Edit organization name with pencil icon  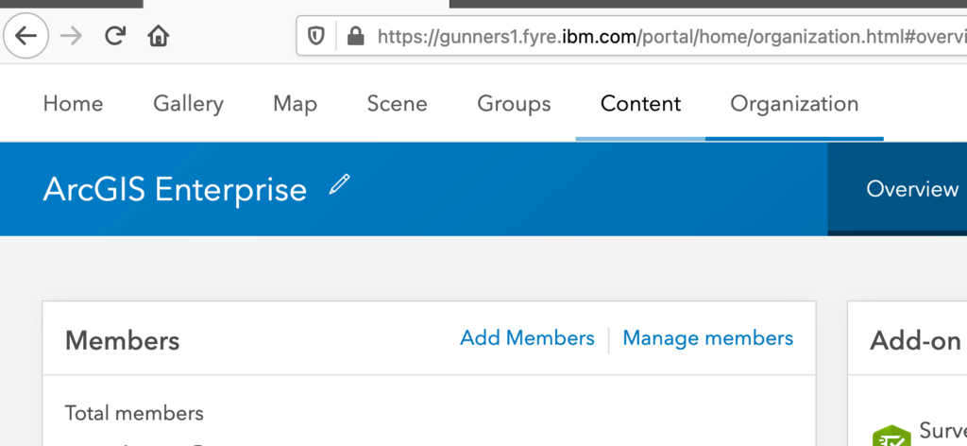(339, 184)
